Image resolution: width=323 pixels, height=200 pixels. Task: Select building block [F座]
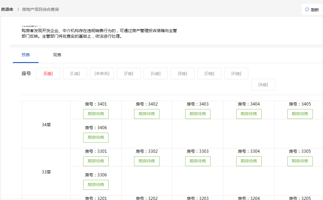(x=128, y=73)
